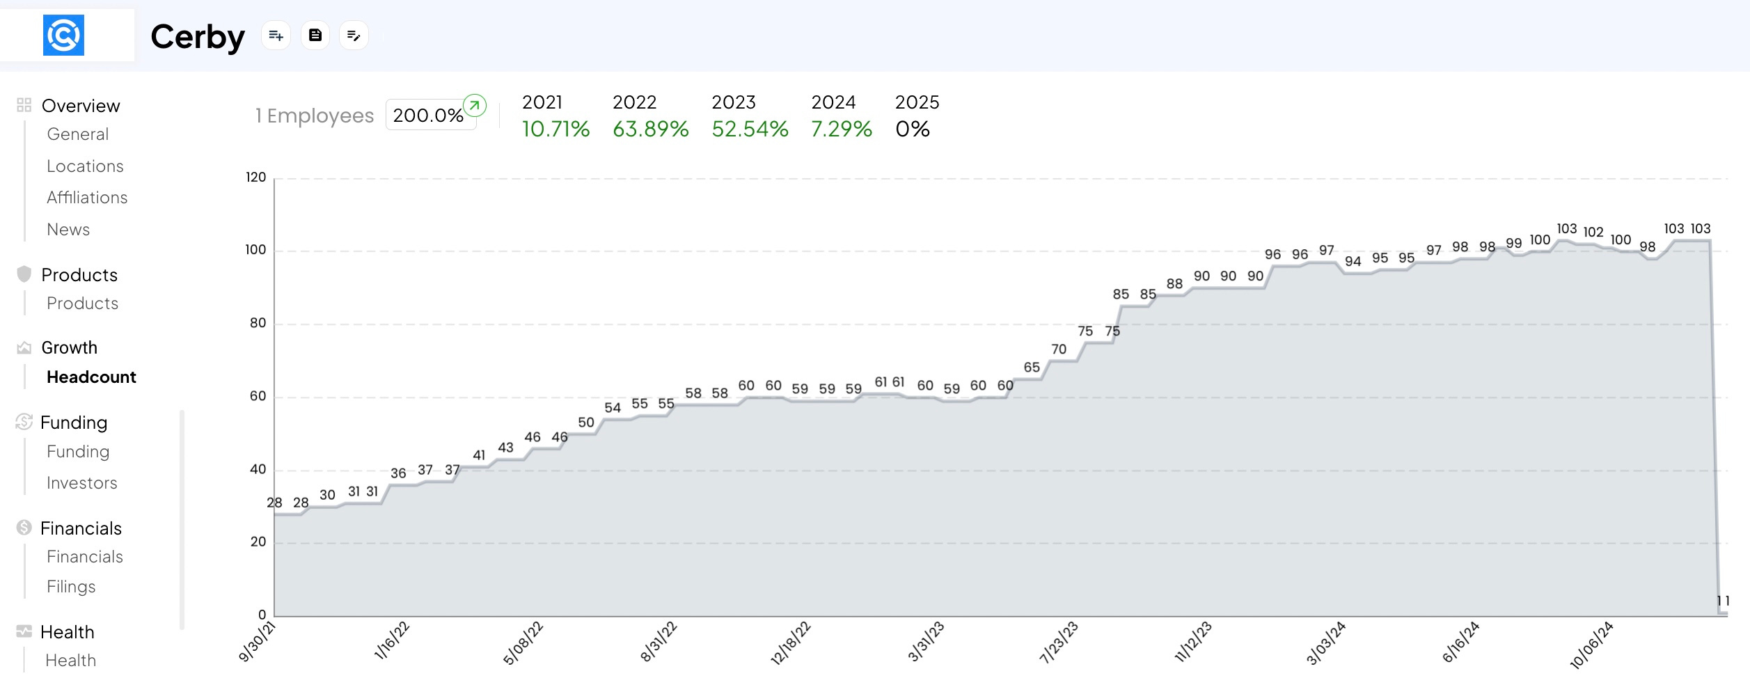Click the 11/12/23 date axis label
Screen dimensions: 1750x678
click(1193, 642)
